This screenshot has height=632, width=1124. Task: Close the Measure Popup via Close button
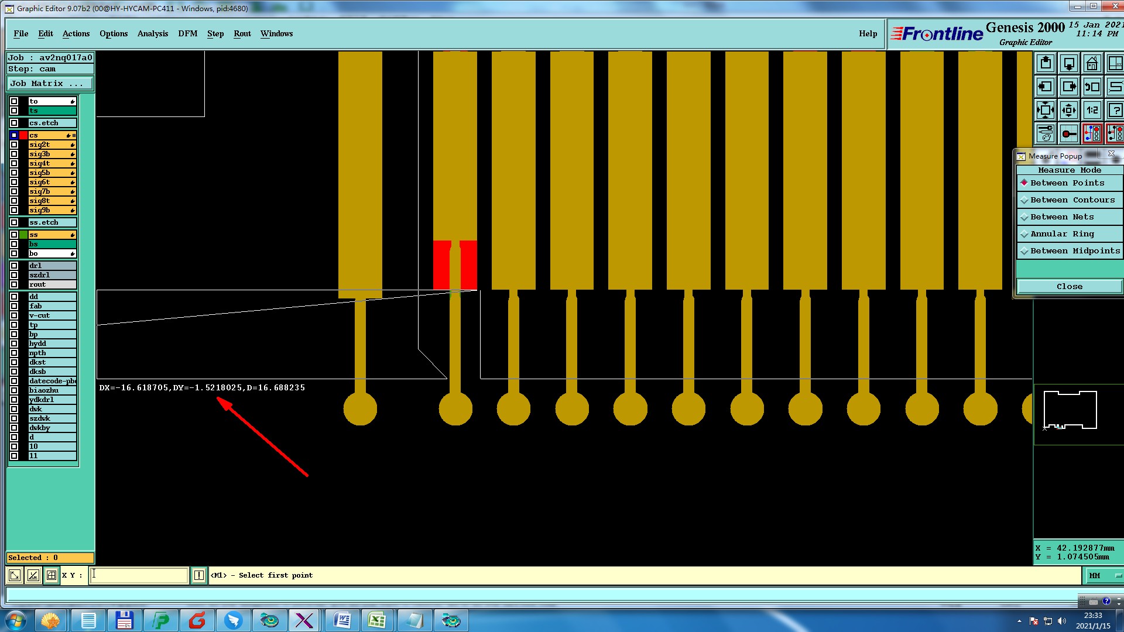click(x=1069, y=287)
